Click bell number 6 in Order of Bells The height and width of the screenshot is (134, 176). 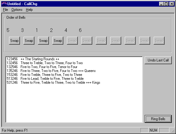80,30
